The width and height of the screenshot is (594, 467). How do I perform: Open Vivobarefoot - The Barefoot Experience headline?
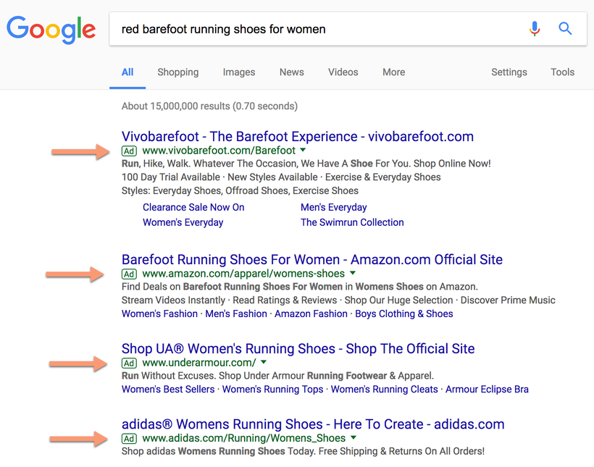point(298,136)
